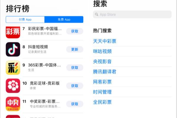
Task: Click the 体育 category label
Action: (33, 88)
